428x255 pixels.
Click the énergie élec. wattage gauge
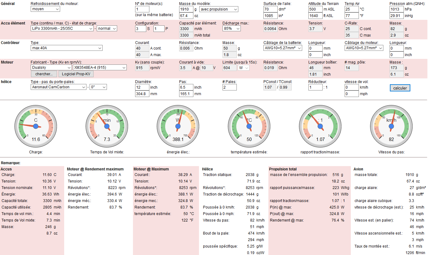(x=178, y=126)
